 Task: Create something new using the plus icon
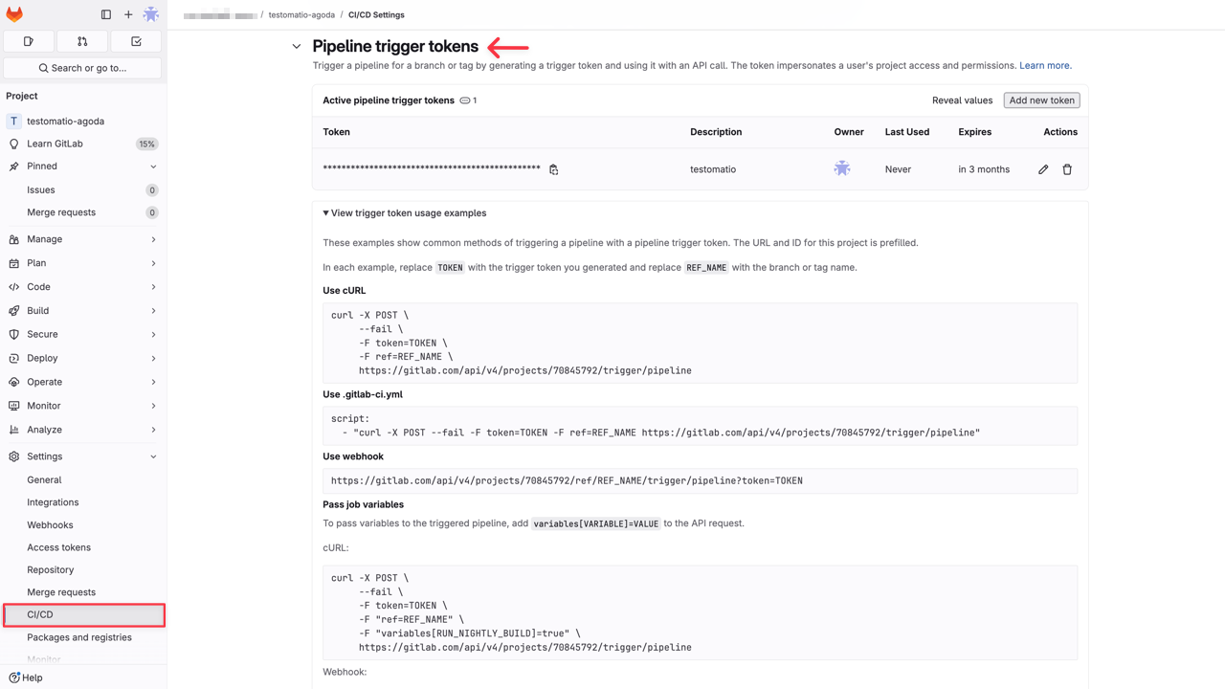coord(127,14)
